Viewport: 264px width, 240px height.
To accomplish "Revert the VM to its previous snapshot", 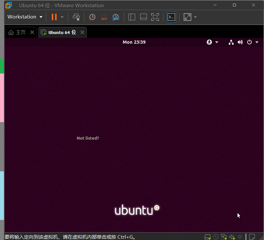I will pyautogui.click(x=104, y=17).
